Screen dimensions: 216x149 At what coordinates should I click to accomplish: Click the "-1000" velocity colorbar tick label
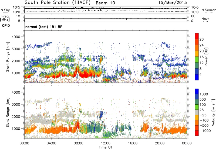point(205,131)
